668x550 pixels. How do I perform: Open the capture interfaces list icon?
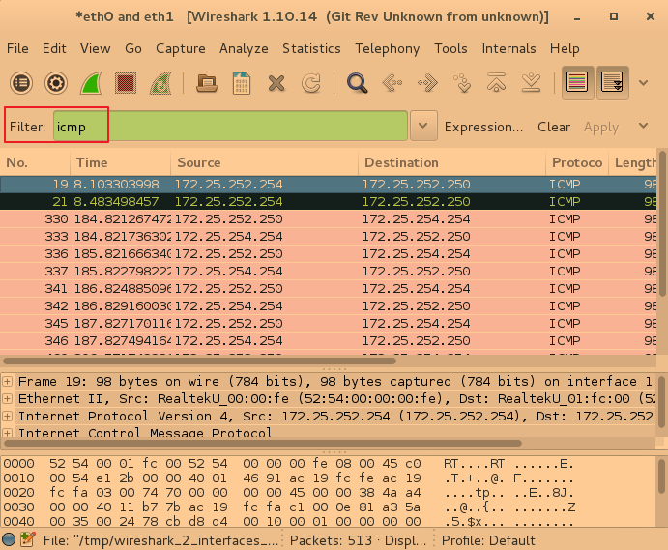21,83
